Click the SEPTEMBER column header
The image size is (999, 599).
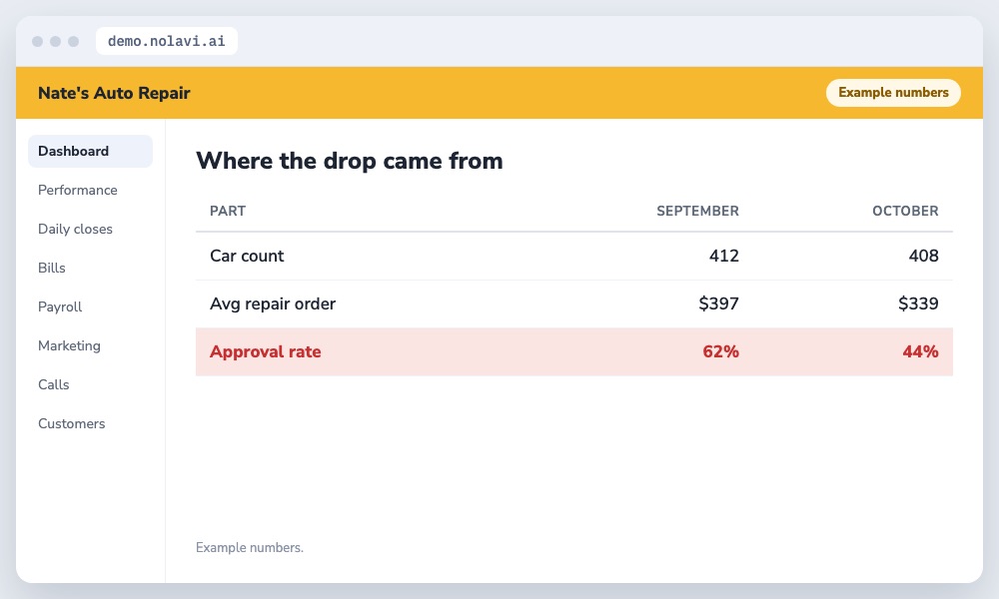(697, 211)
